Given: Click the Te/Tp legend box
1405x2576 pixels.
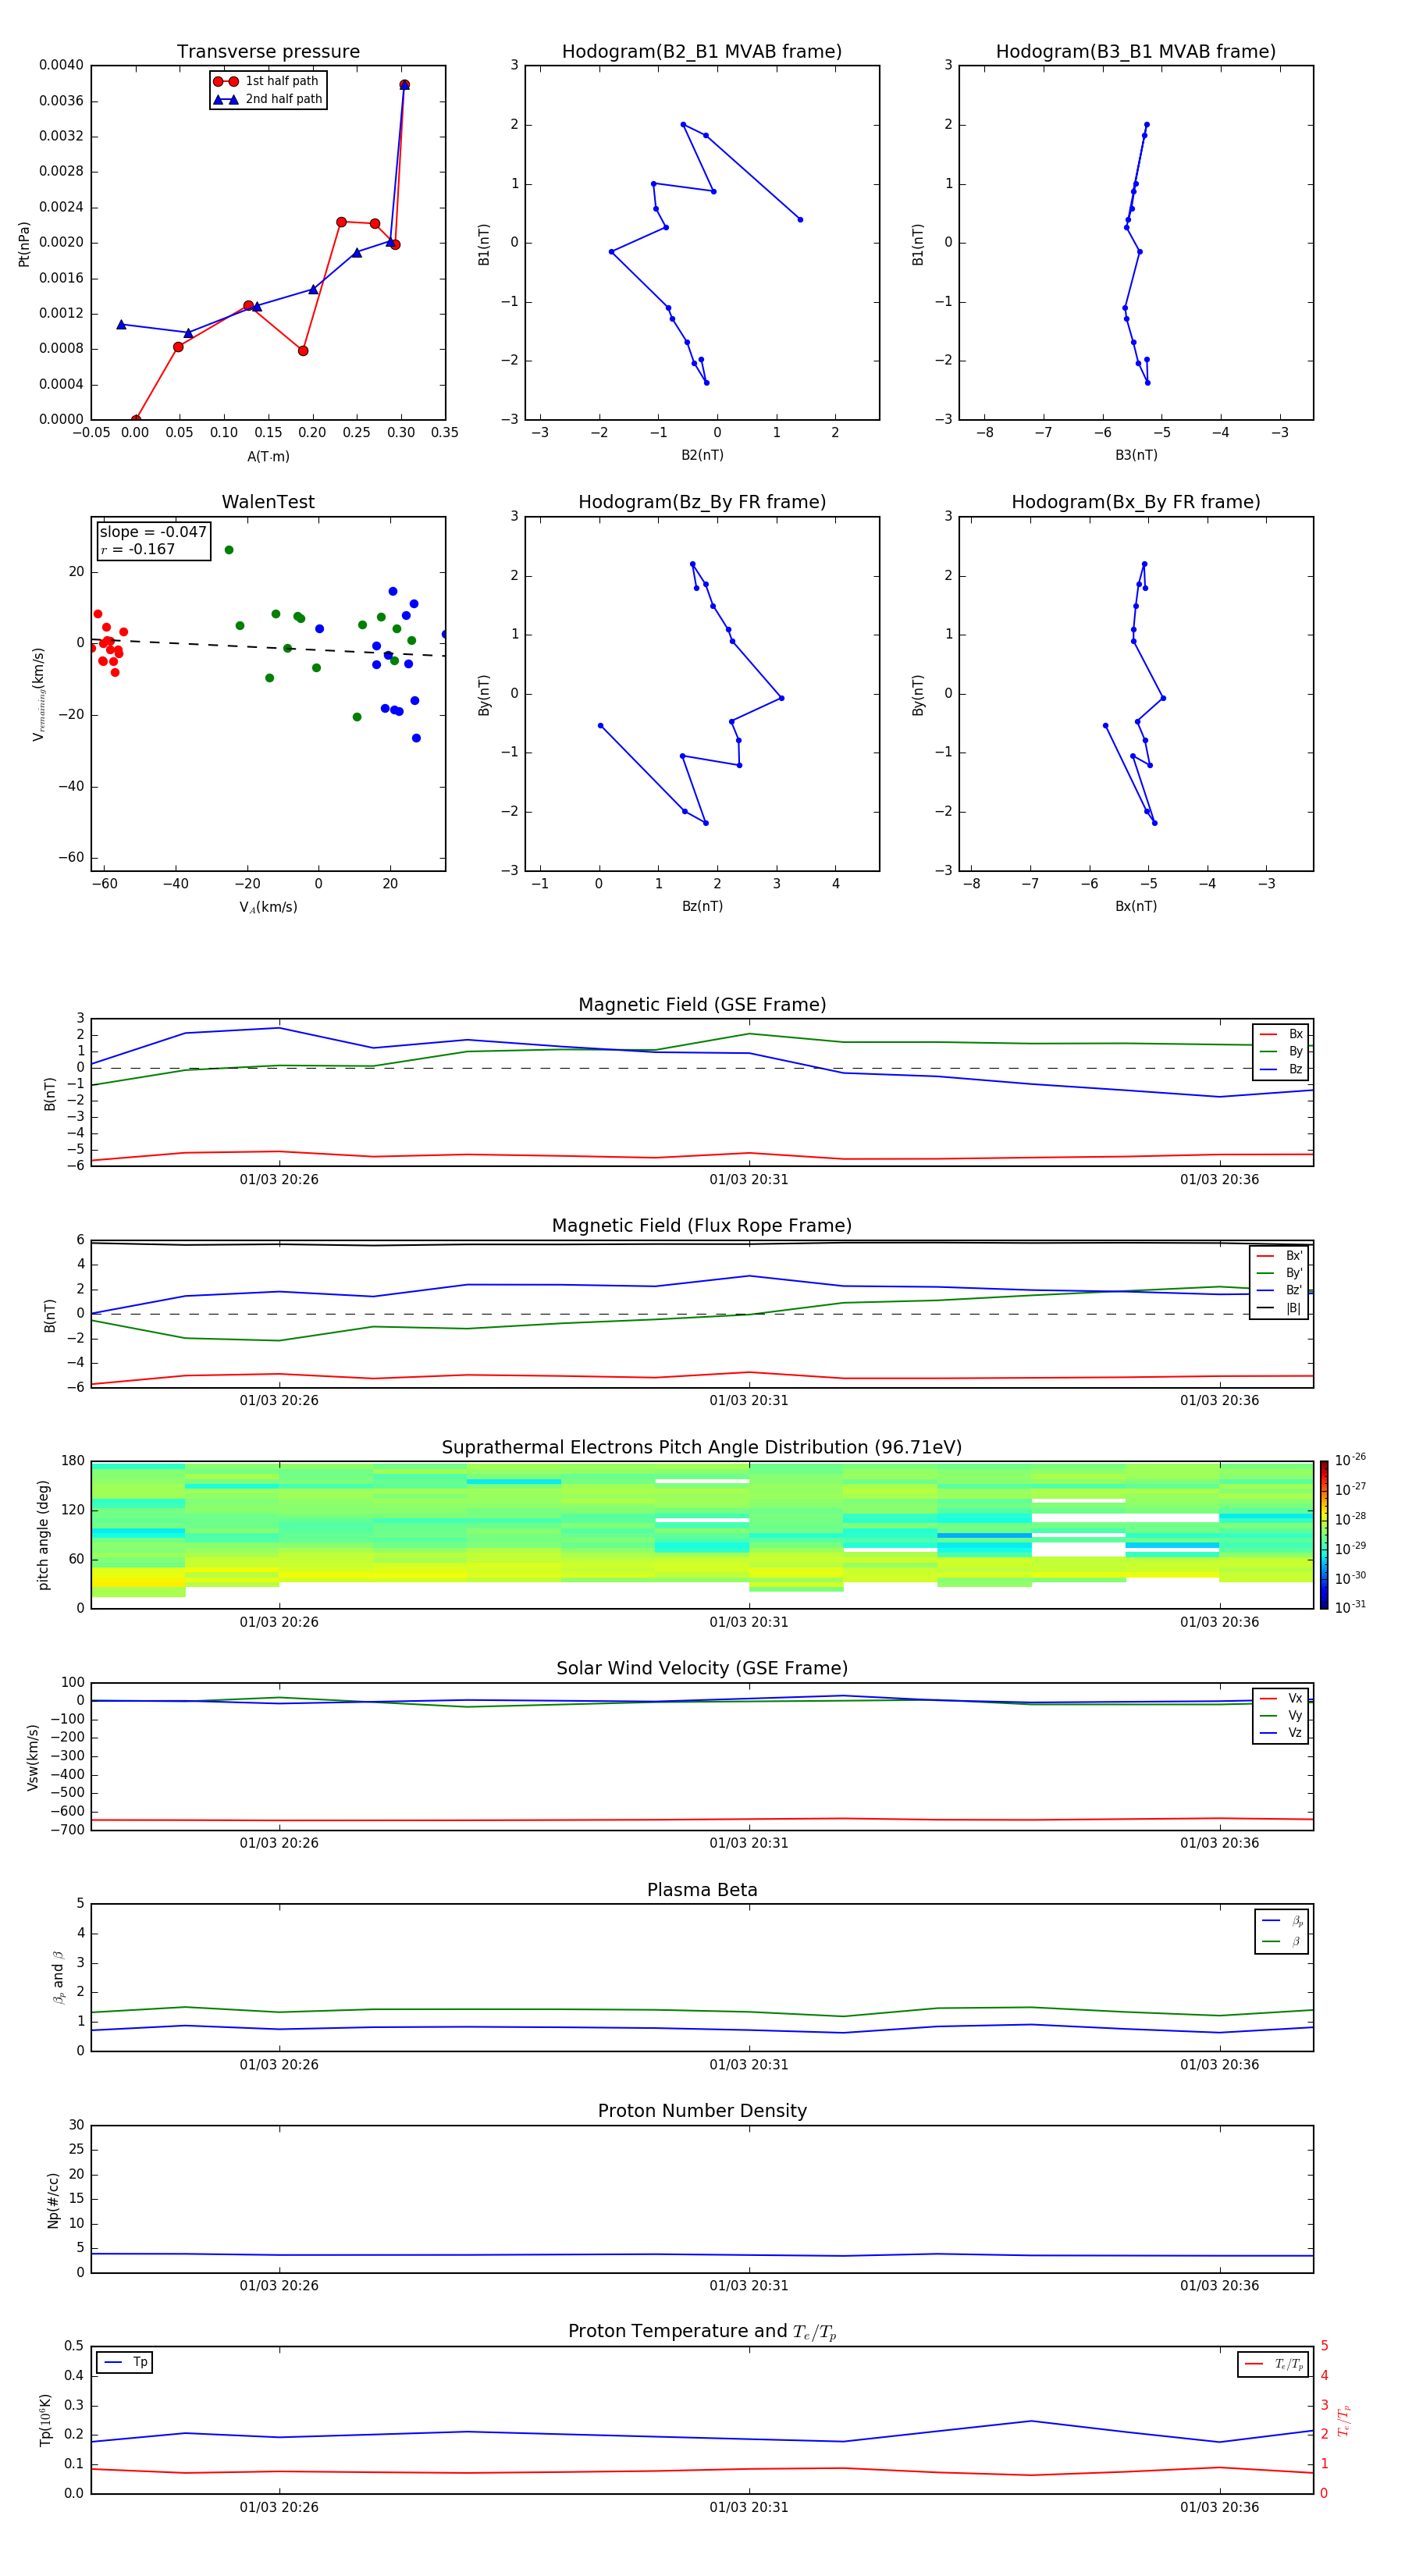Looking at the screenshot, I should click(x=1273, y=2364).
